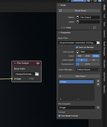Image resolution: width=107 pixels, height=127 pixels.
Task: Enable the custom node Color checkbox
Action: pyautogui.click(x=64, y=28)
